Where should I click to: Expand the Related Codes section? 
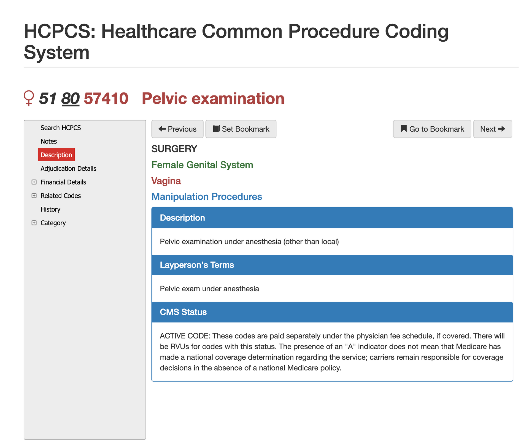click(x=34, y=196)
